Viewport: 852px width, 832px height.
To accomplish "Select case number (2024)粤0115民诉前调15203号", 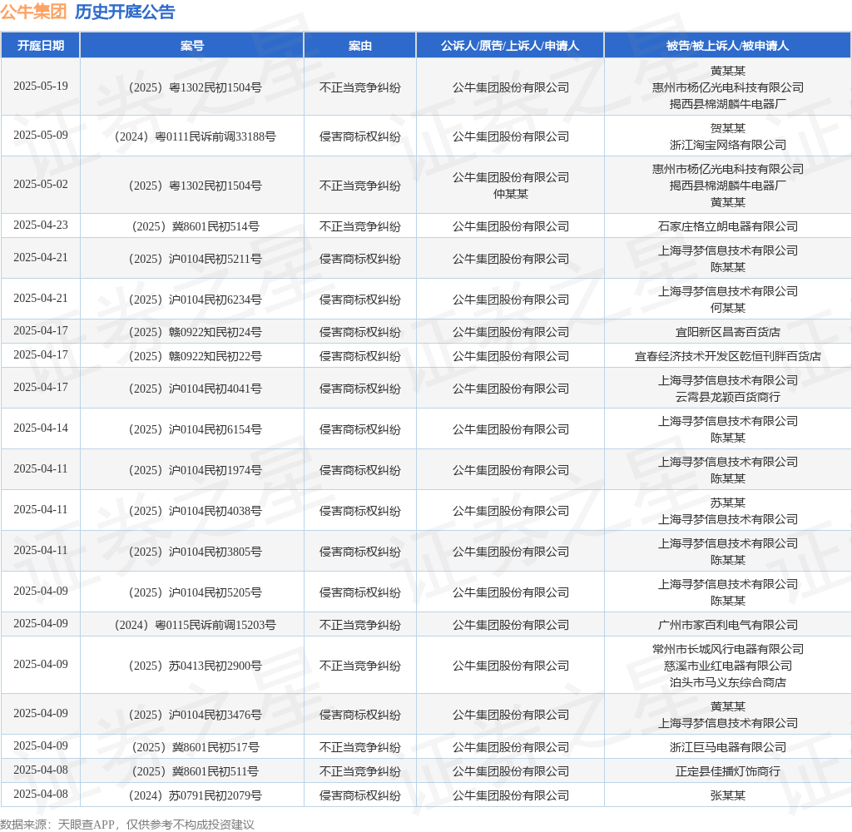I will tap(195, 625).
